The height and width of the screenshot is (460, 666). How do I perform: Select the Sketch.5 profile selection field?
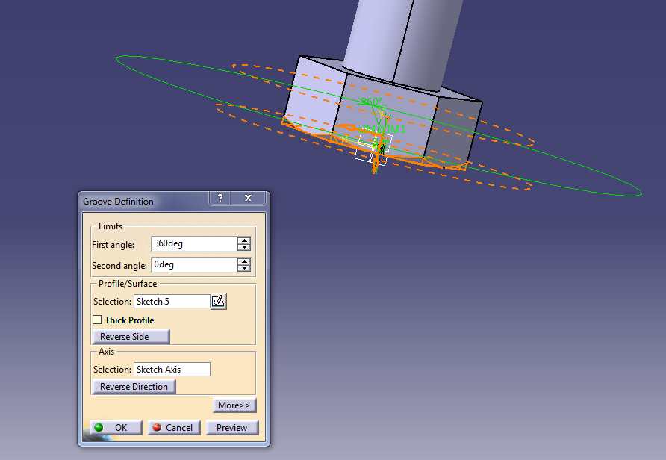pyautogui.click(x=171, y=301)
